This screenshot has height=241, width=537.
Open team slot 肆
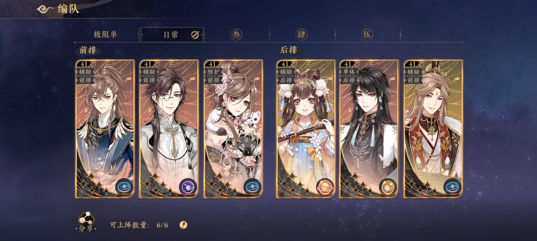[301, 34]
